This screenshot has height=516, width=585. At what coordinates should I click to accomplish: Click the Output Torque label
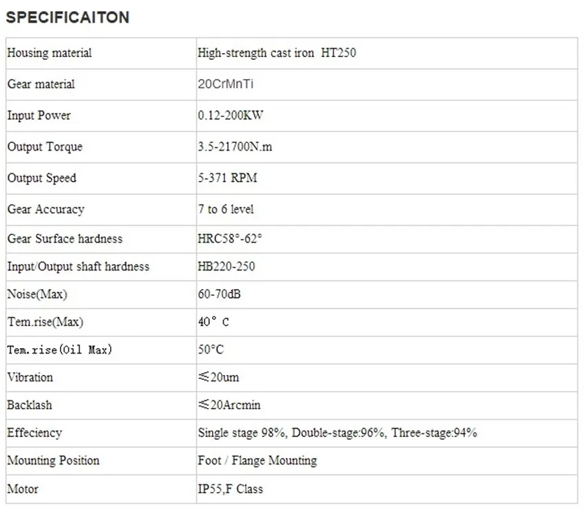pyautogui.click(x=45, y=147)
